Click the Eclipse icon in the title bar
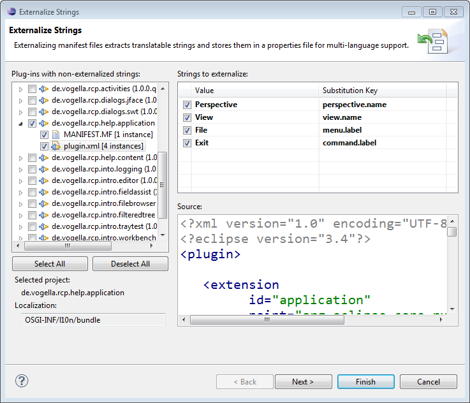This screenshot has height=403, width=470. (11, 11)
